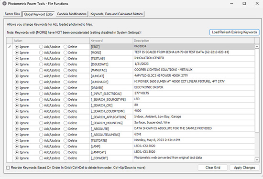Click the INNOVATION CENTER description cell
263x179 pixels.
[194, 59]
